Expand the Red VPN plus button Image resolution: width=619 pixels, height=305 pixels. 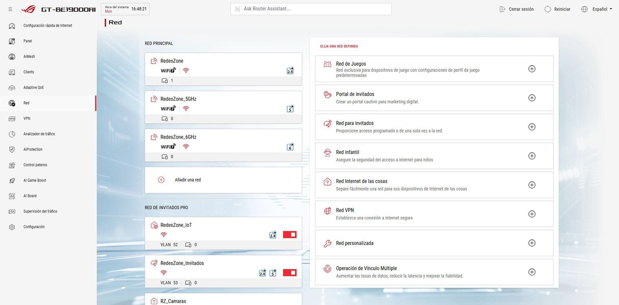tap(532, 214)
